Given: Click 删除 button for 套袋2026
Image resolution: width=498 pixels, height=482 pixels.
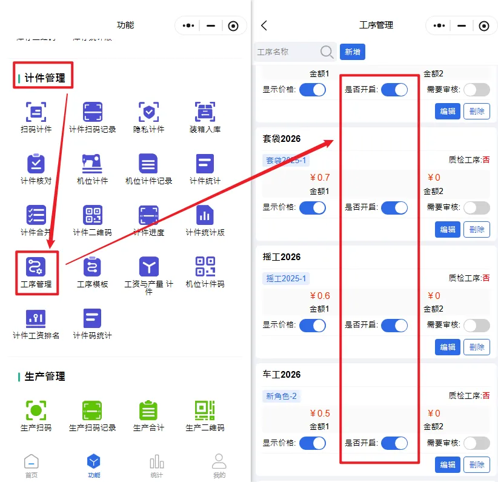Looking at the screenshot, I should pos(477,229).
